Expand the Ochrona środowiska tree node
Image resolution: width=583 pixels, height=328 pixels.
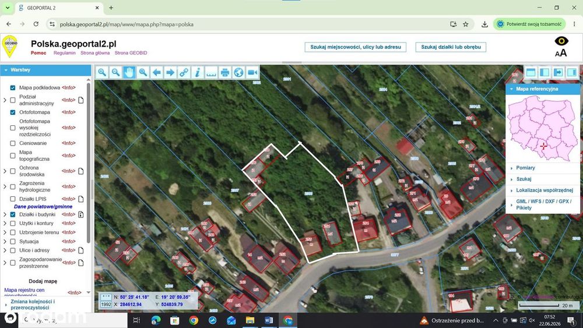[x=5, y=171]
